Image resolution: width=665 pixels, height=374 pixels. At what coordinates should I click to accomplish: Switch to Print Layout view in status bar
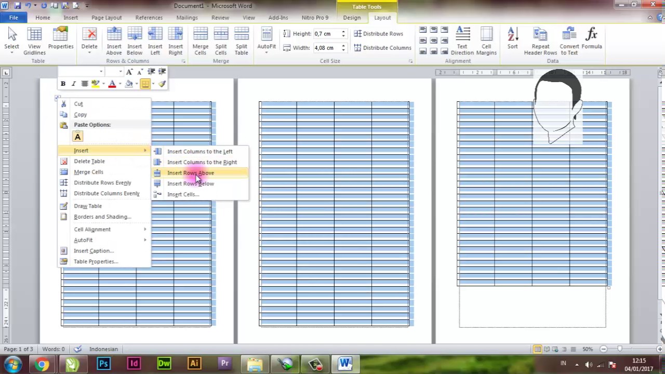click(538, 349)
